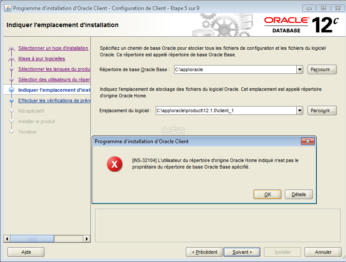Go to step Mises à jour logicielles
This screenshot has height=262, width=346.
coord(42,59)
